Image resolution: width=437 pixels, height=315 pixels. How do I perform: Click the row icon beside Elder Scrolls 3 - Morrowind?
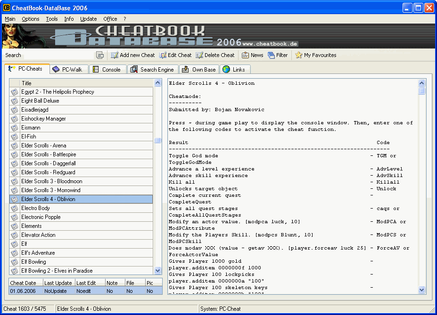click(x=15, y=190)
